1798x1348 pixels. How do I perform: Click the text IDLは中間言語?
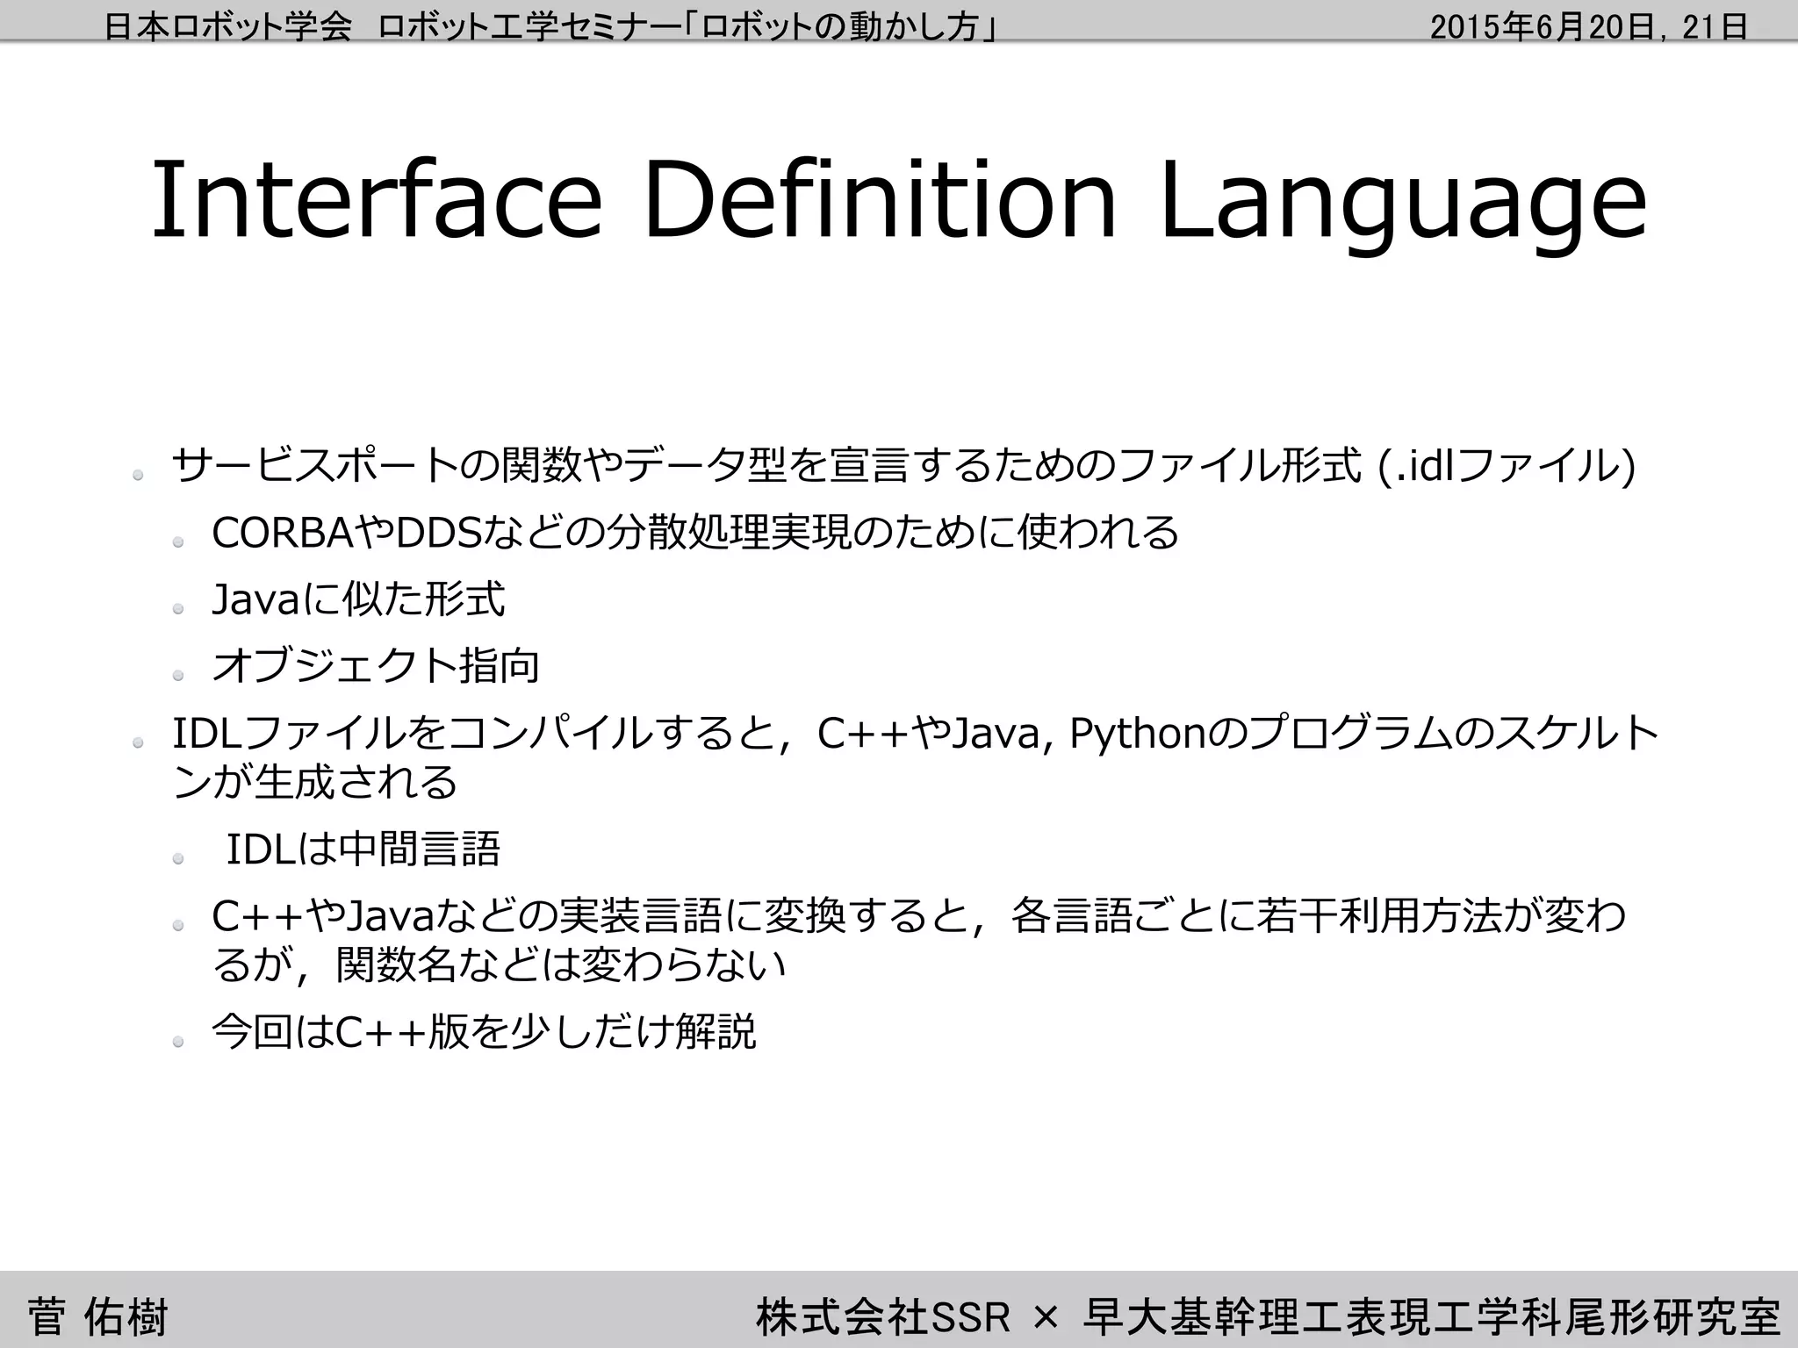pyautogui.click(x=363, y=849)
